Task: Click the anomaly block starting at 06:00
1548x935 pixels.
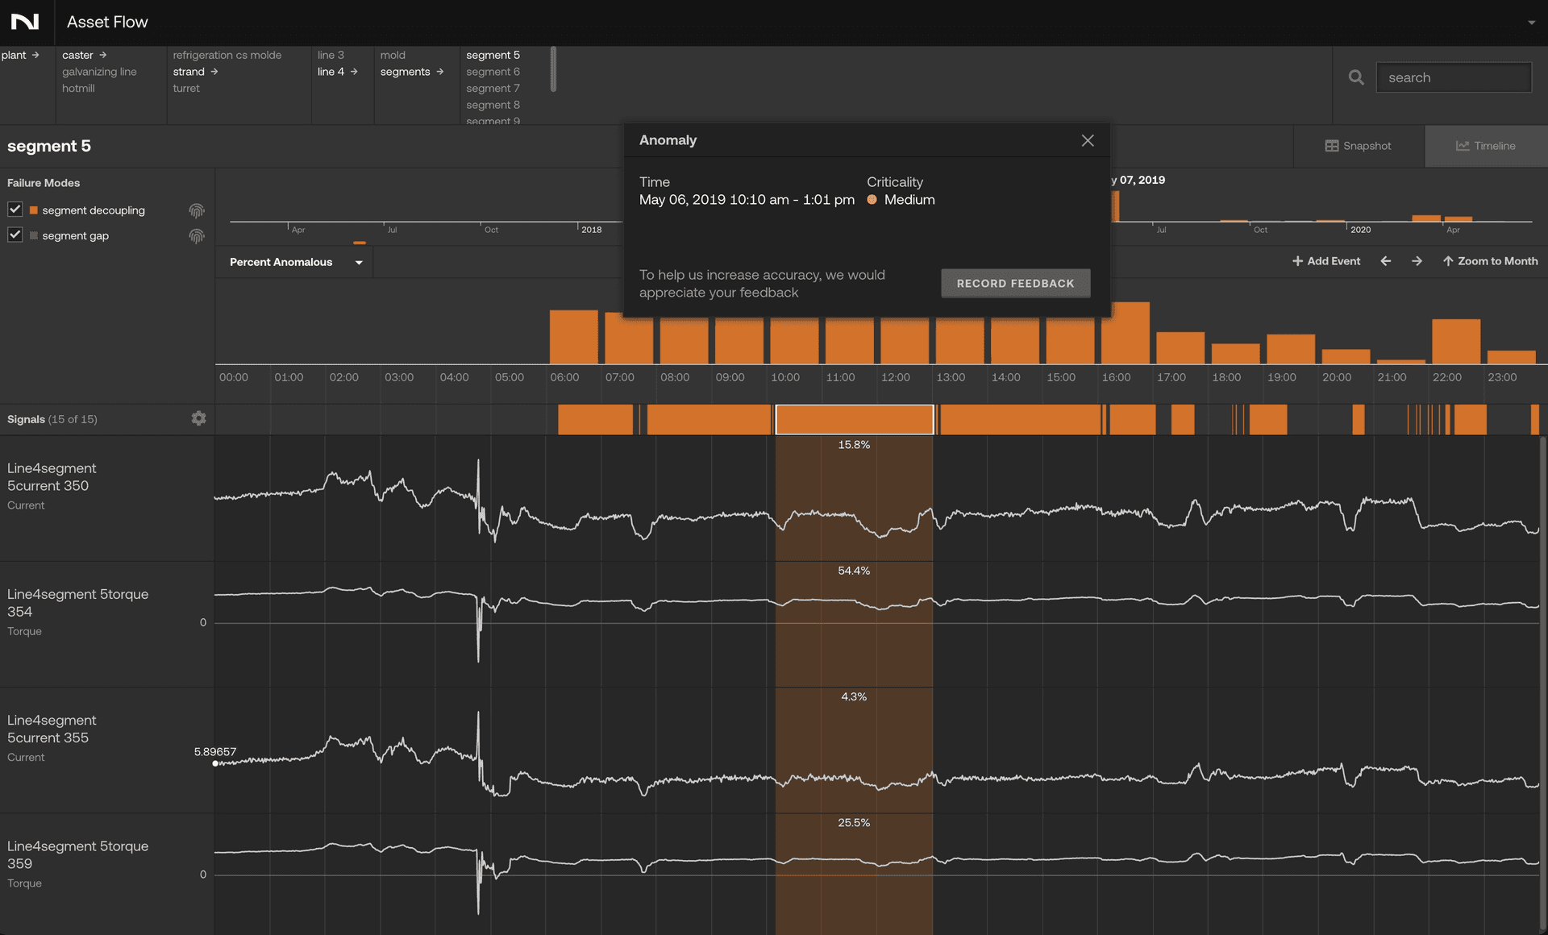Action: point(596,420)
